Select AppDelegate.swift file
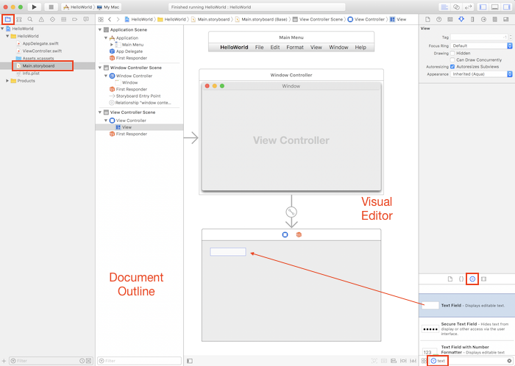Viewport: 515px width, 366px height. point(40,43)
